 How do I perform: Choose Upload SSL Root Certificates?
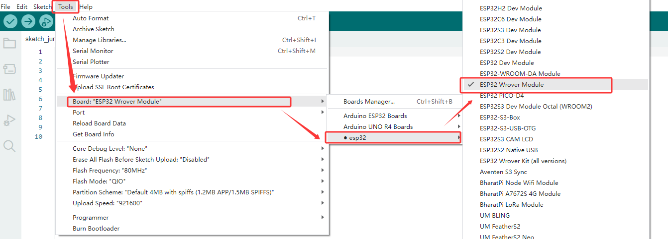point(192,87)
